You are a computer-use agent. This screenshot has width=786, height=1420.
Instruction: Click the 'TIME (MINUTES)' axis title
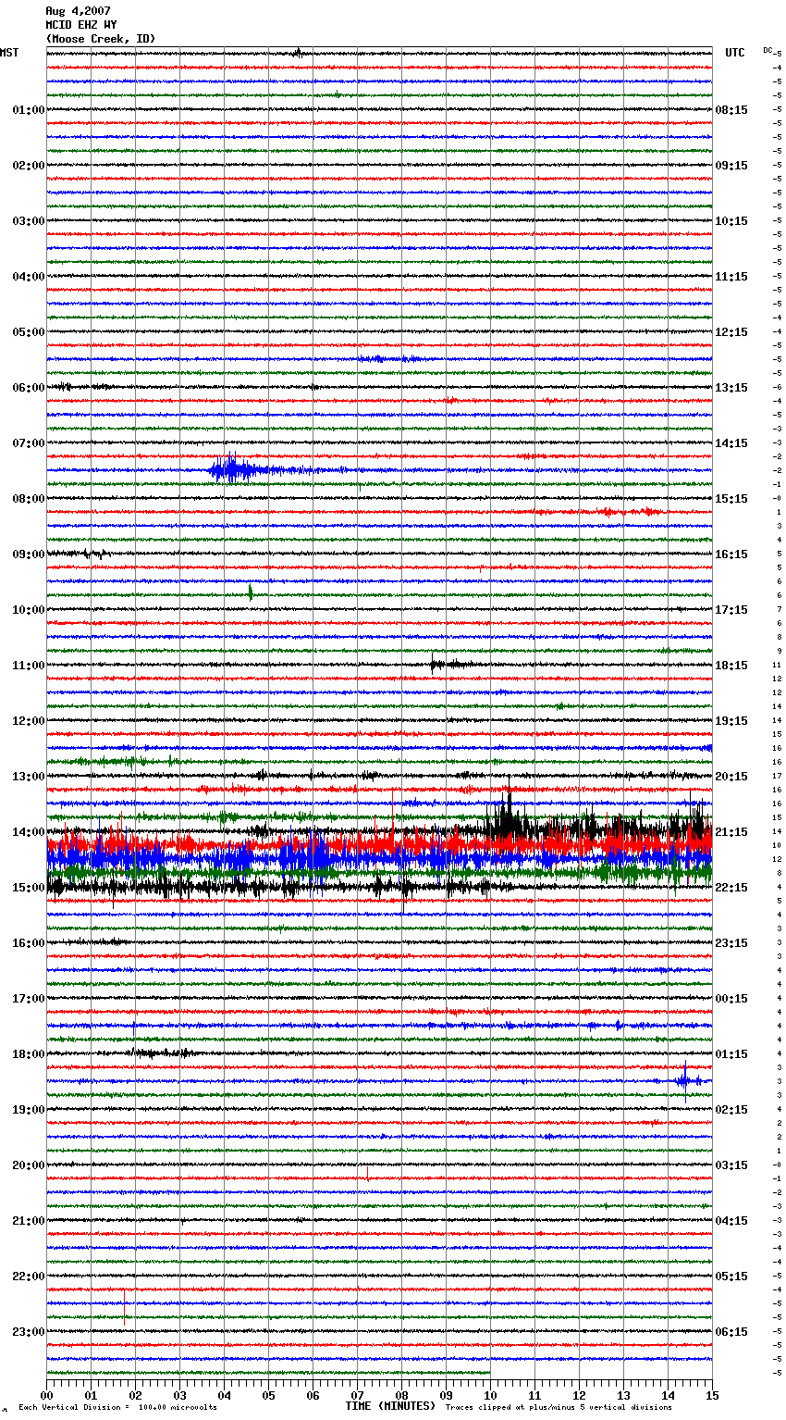[x=390, y=1406]
